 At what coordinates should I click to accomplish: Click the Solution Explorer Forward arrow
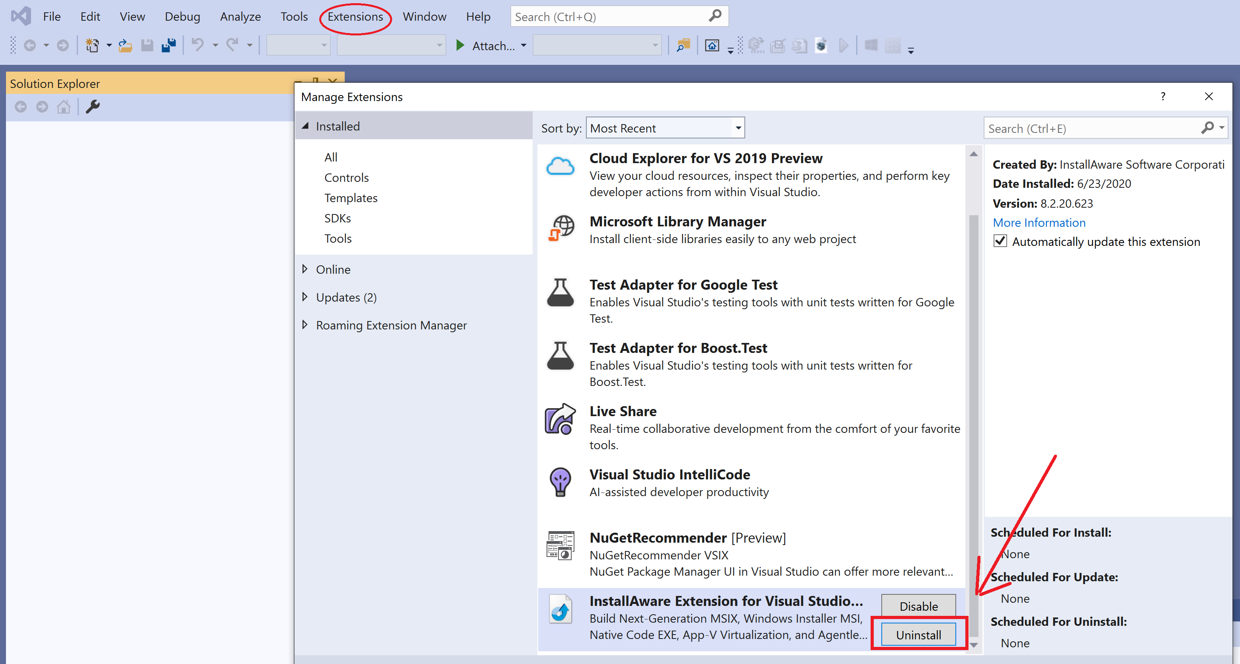[42, 107]
